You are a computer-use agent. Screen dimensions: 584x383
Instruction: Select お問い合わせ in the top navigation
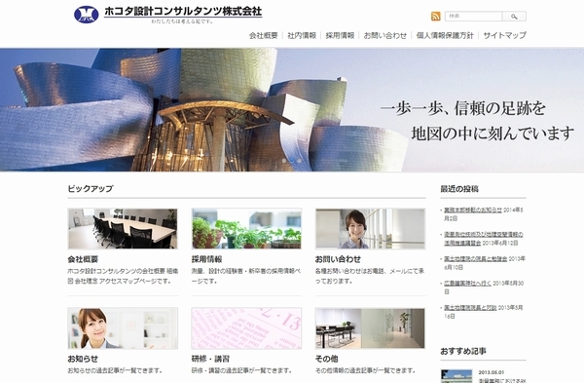385,35
